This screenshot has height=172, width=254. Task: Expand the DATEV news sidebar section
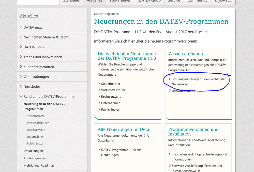(x=33, y=27)
